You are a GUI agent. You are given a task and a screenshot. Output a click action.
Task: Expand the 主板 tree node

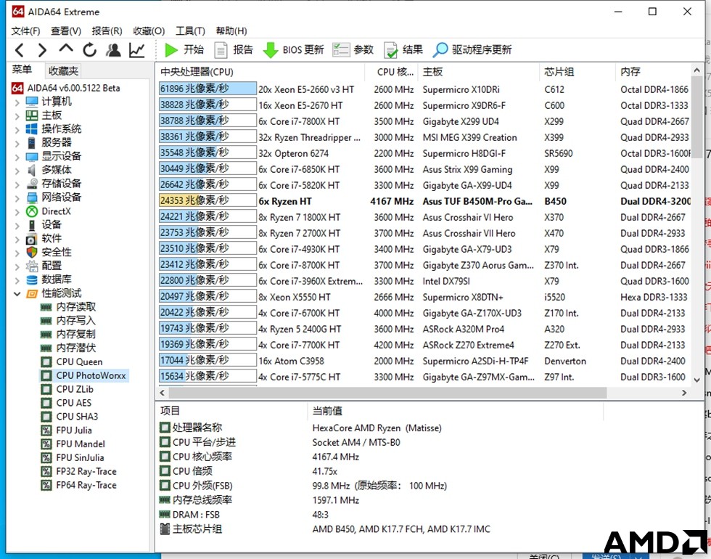(17, 115)
